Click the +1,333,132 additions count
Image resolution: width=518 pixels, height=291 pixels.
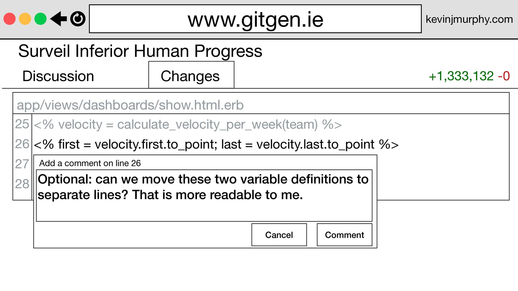pyautogui.click(x=461, y=76)
